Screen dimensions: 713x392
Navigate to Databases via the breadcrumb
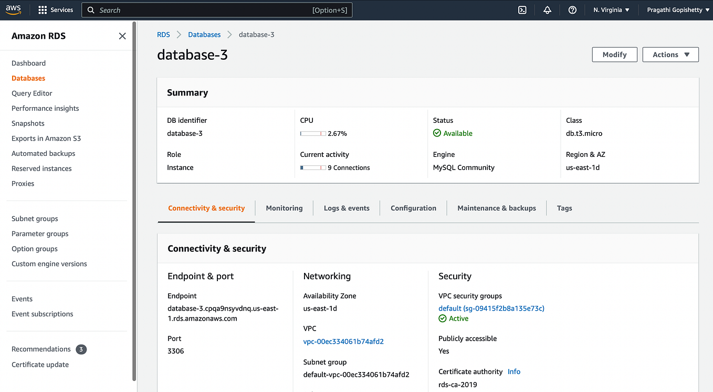[x=204, y=34]
